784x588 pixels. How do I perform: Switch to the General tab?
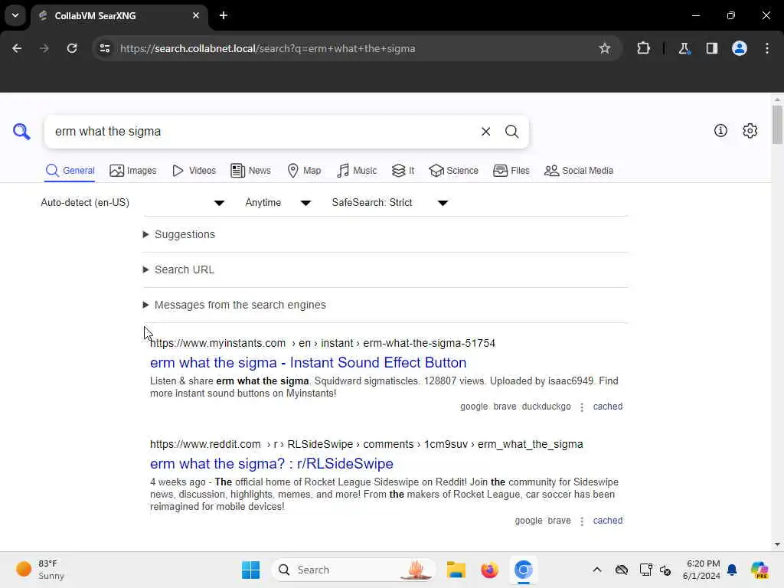pos(70,171)
